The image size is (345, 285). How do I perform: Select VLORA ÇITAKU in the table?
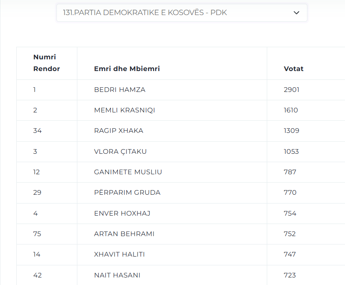[x=120, y=152]
